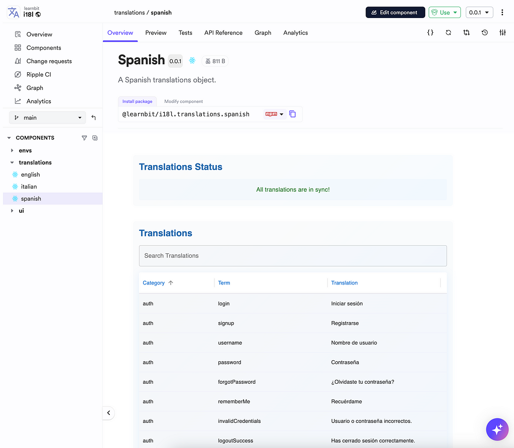Click the 811 B bundle size badge
The width and height of the screenshot is (514, 448).
coord(215,61)
